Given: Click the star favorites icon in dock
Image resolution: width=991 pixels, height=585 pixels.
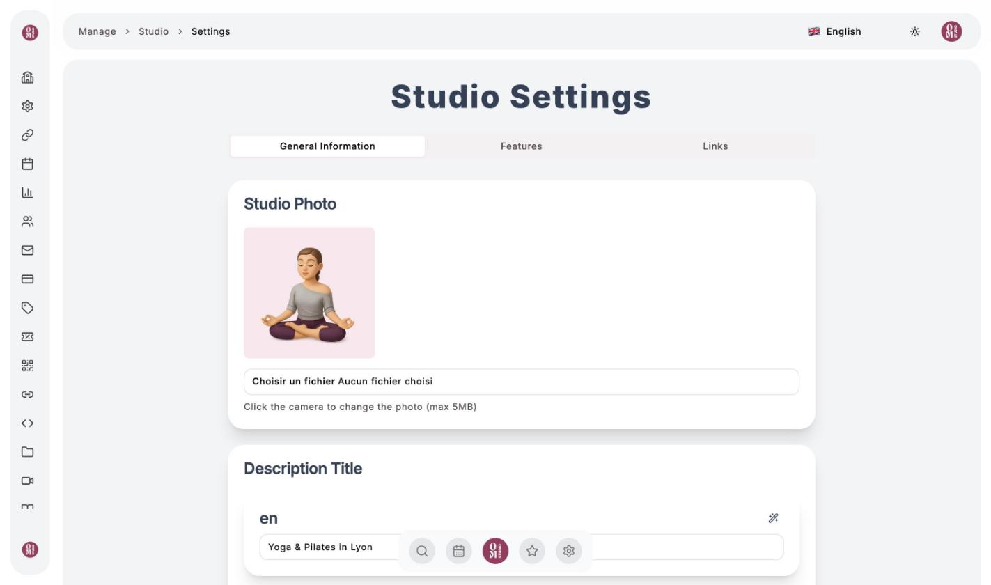Looking at the screenshot, I should point(532,551).
